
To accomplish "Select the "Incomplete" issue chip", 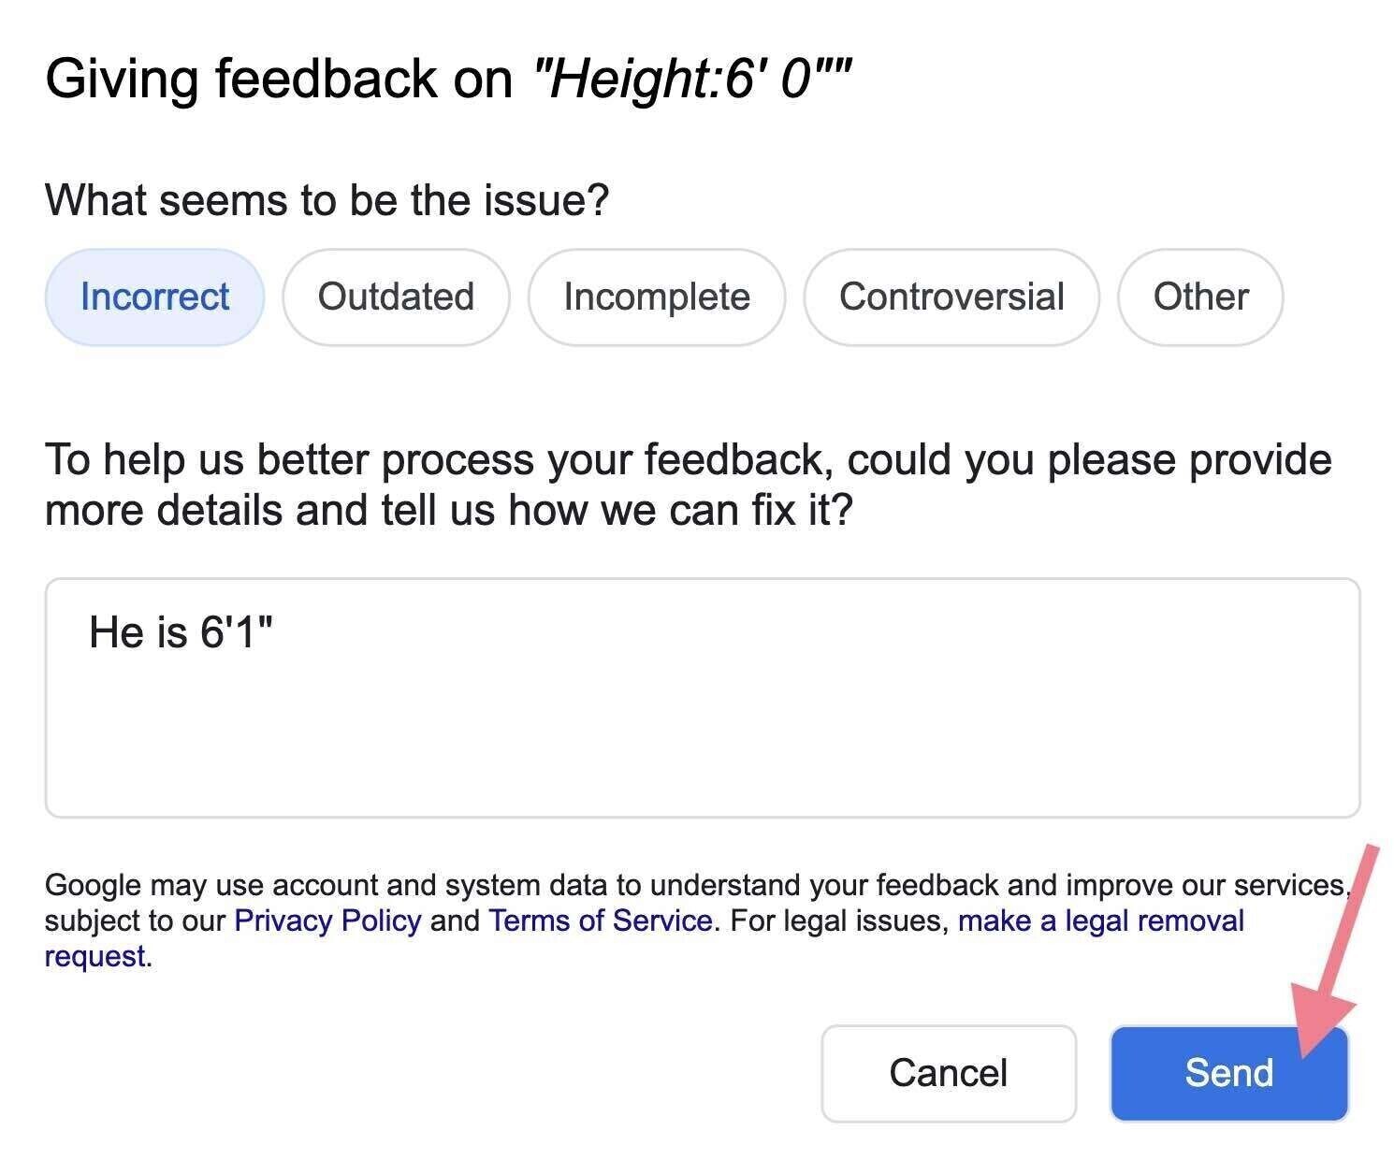I will (x=656, y=297).
